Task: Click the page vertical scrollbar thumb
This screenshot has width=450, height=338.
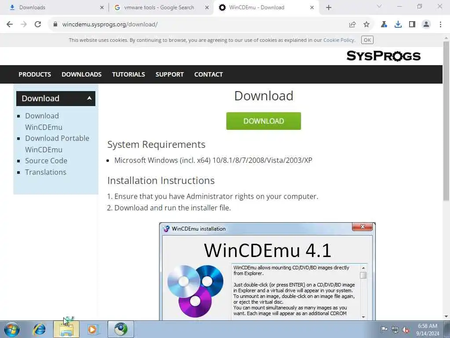Action: coord(446,121)
